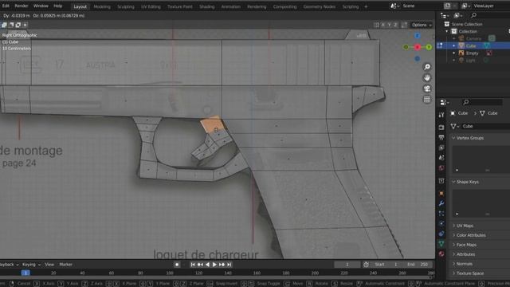Expand the UV Maps panel
Viewport: 510px width, 287px height.
[453, 226]
